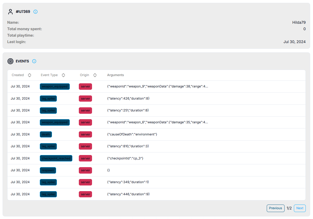Open arguments for weapon_6 event row
The width and height of the screenshot is (313, 219).
(157, 122)
